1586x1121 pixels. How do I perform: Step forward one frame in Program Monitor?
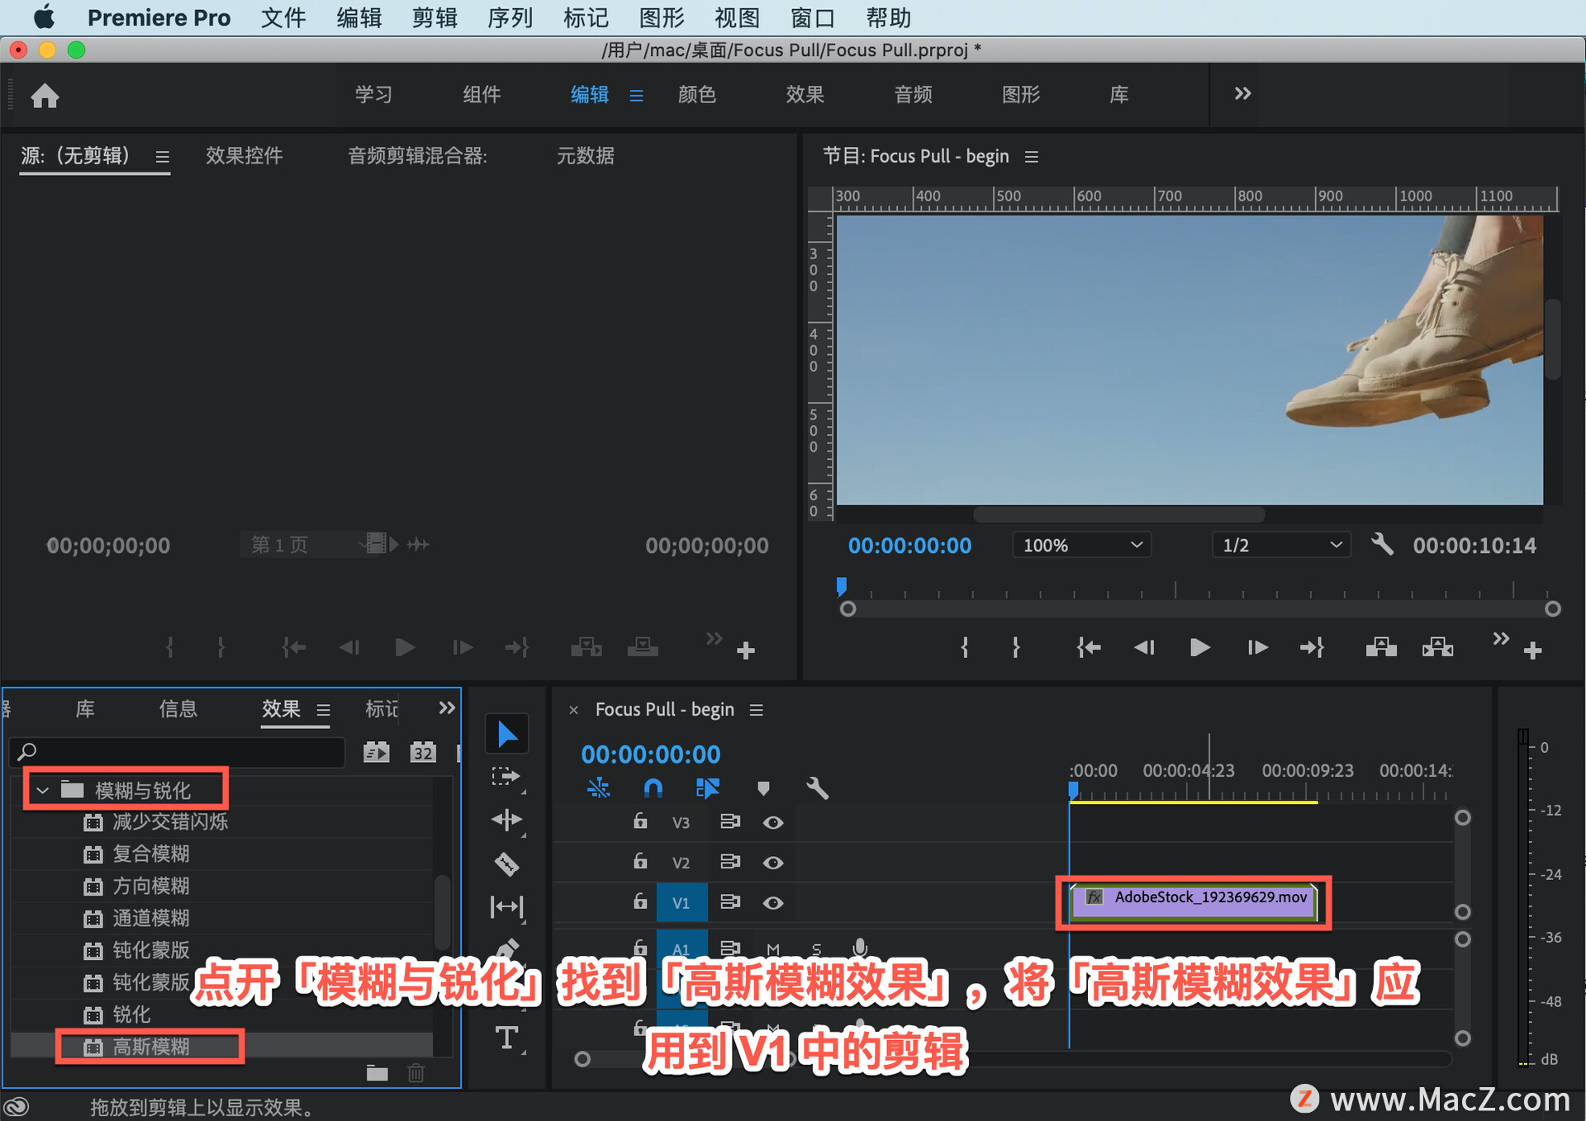click(x=1257, y=647)
